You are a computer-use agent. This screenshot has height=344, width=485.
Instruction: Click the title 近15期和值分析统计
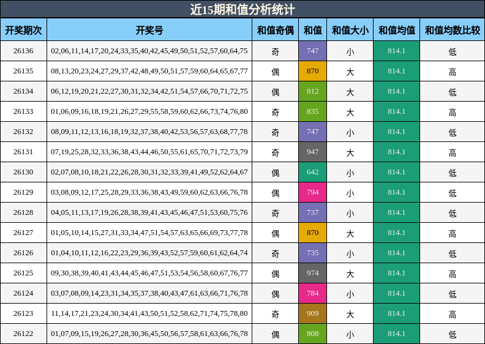point(242,9)
